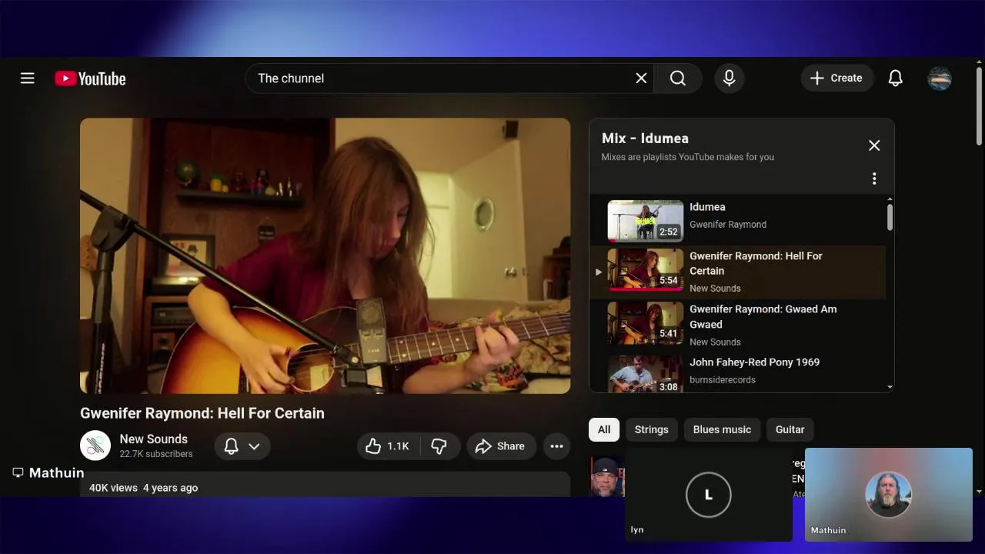Open the New Sounds channel link

click(154, 439)
